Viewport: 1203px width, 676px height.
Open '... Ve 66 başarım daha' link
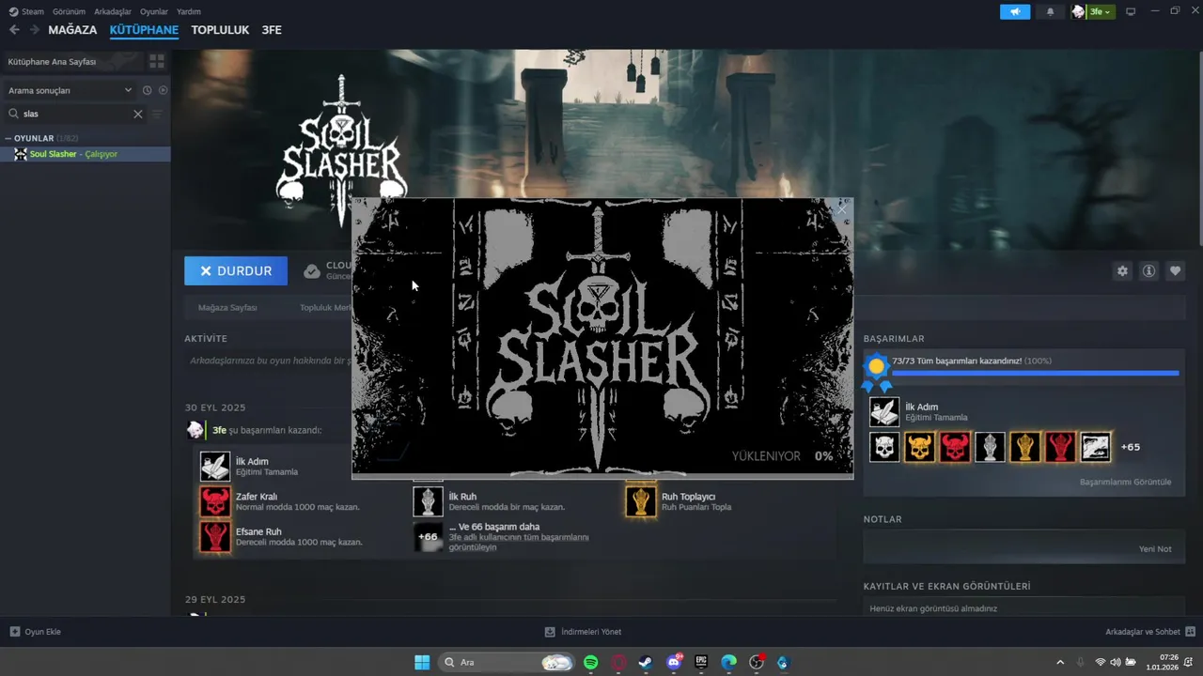(x=494, y=527)
